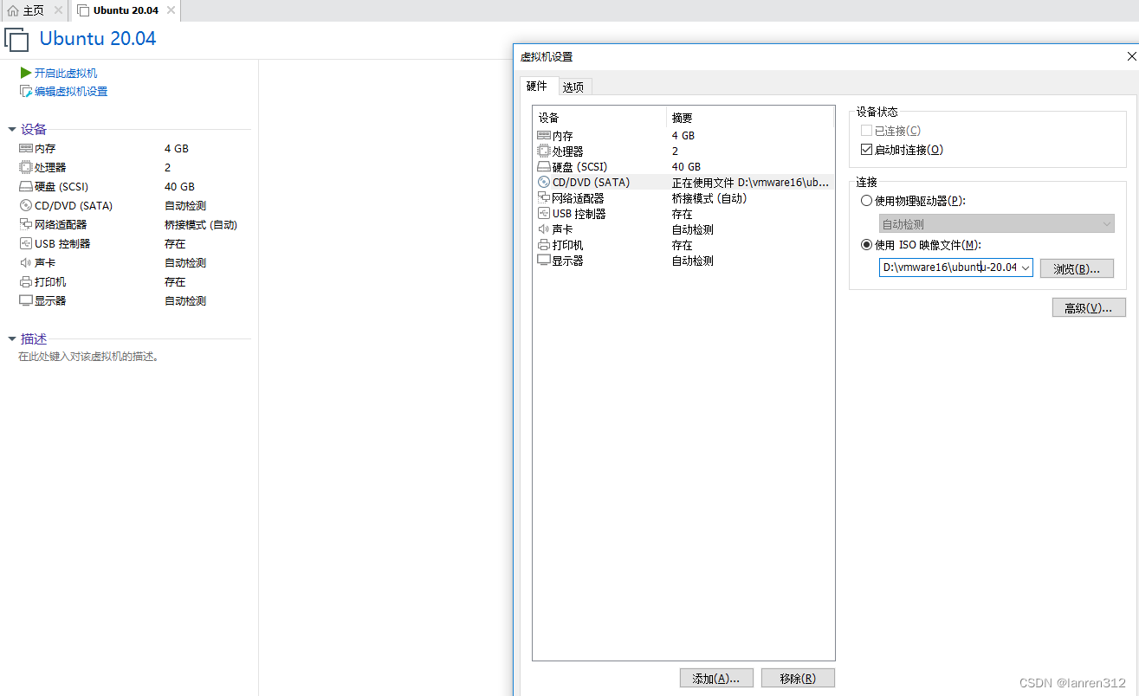Viewport: 1139px width, 696px height.
Task: Switch to the 主页 tab
Action: click(x=34, y=10)
